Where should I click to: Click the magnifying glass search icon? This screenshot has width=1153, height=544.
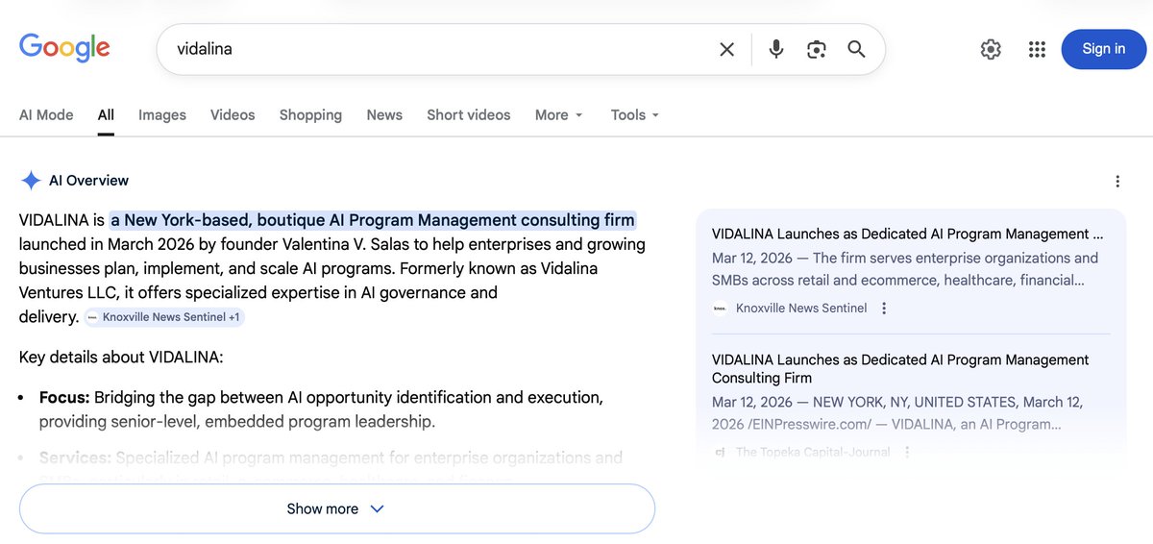click(856, 49)
